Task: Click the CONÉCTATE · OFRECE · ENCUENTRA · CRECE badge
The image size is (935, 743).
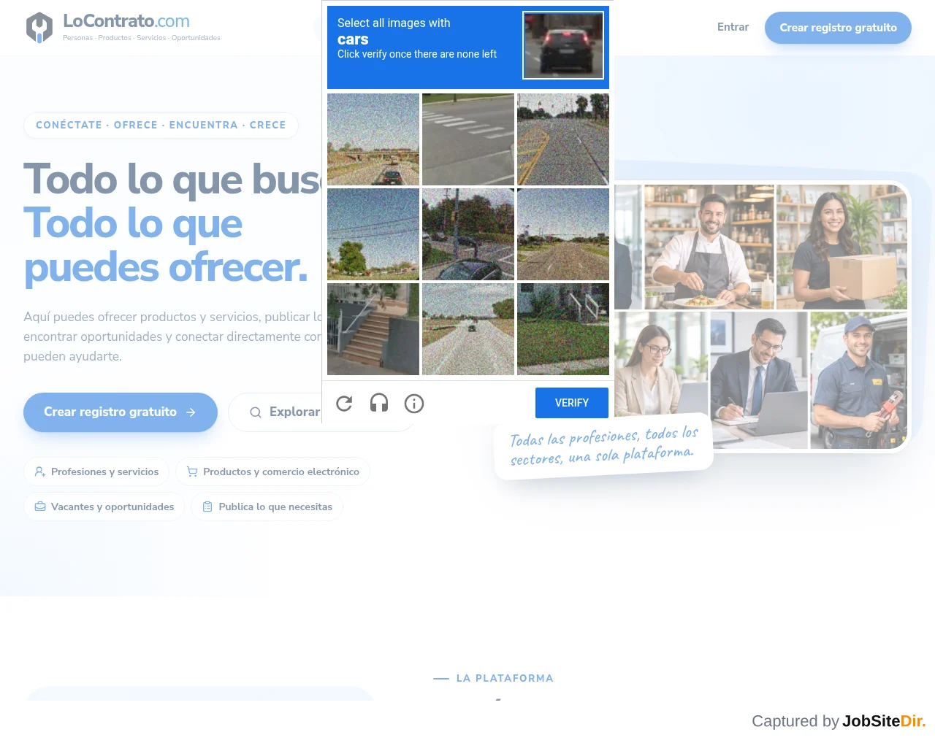Action: point(161,126)
